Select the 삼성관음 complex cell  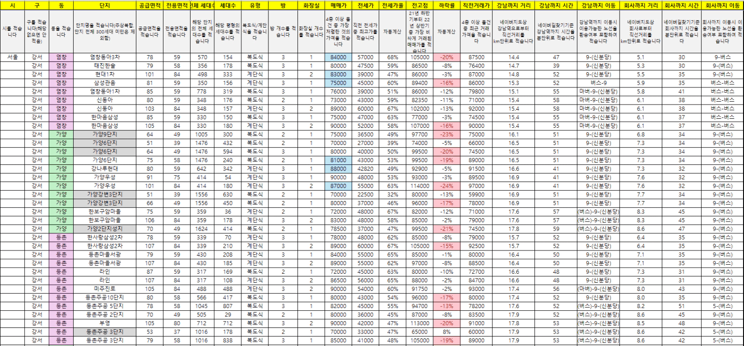click(104, 83)
